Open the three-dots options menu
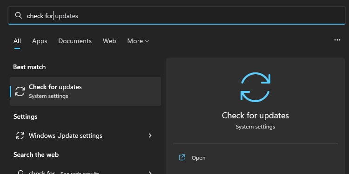The width and height of the screenshot is (349, 174). tap(337, 40)
